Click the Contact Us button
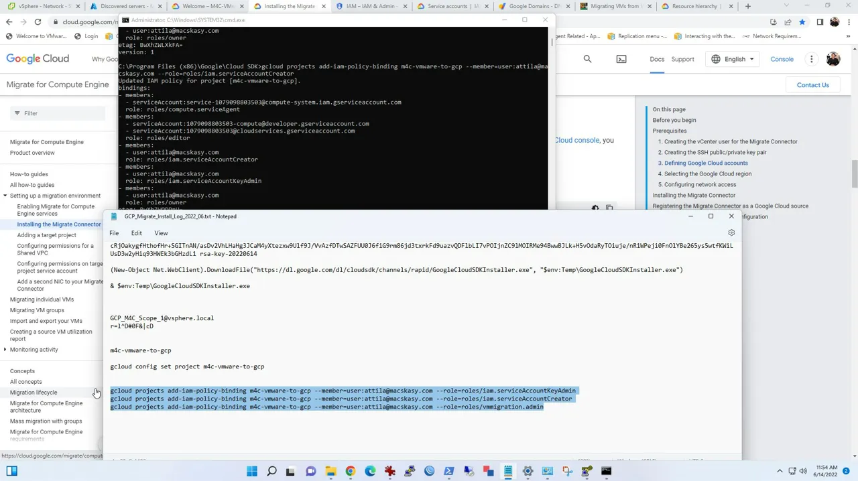This screenshot has width=858, height=481. coord(812,85)
